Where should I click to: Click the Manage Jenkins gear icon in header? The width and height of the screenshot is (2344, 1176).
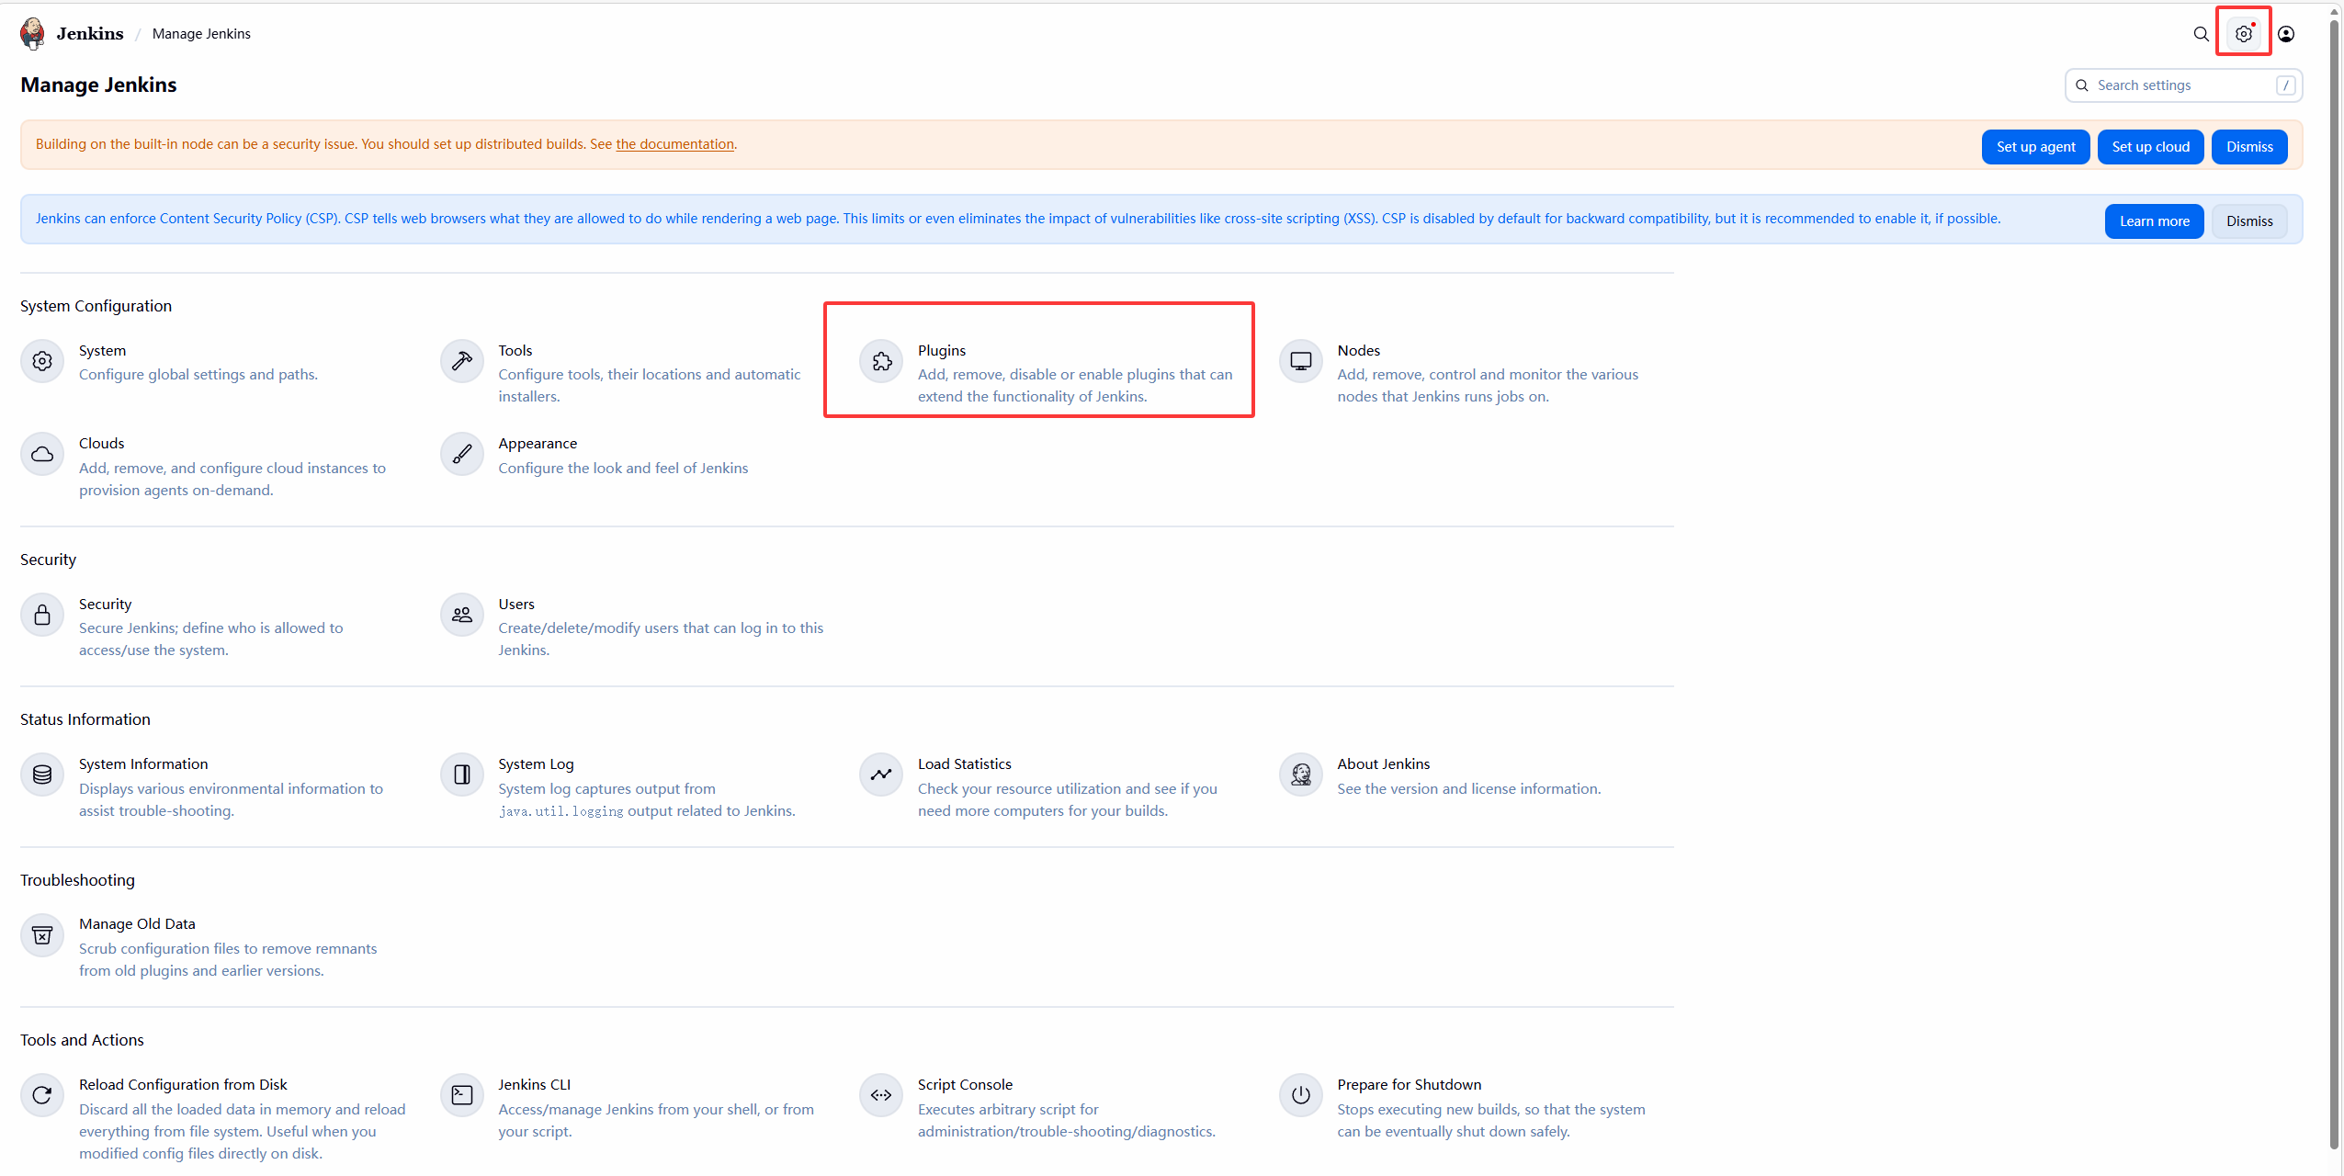point(2243,34)
